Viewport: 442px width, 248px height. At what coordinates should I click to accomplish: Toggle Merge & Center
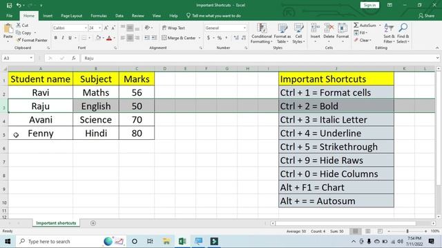click(179, 38)
